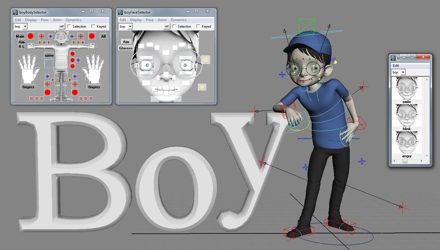Select the large red circle left of the feet

[x=48, y=92]
